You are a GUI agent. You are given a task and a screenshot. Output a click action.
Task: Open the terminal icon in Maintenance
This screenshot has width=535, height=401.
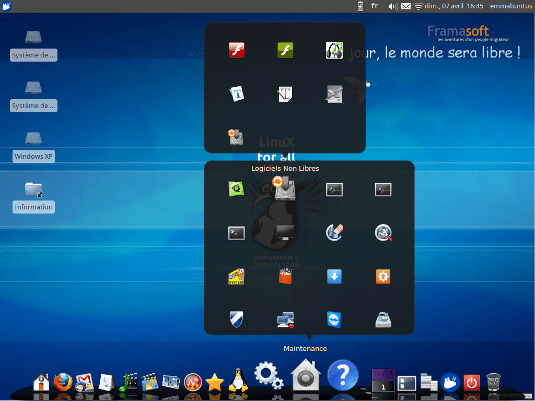[x=237, y=233]
